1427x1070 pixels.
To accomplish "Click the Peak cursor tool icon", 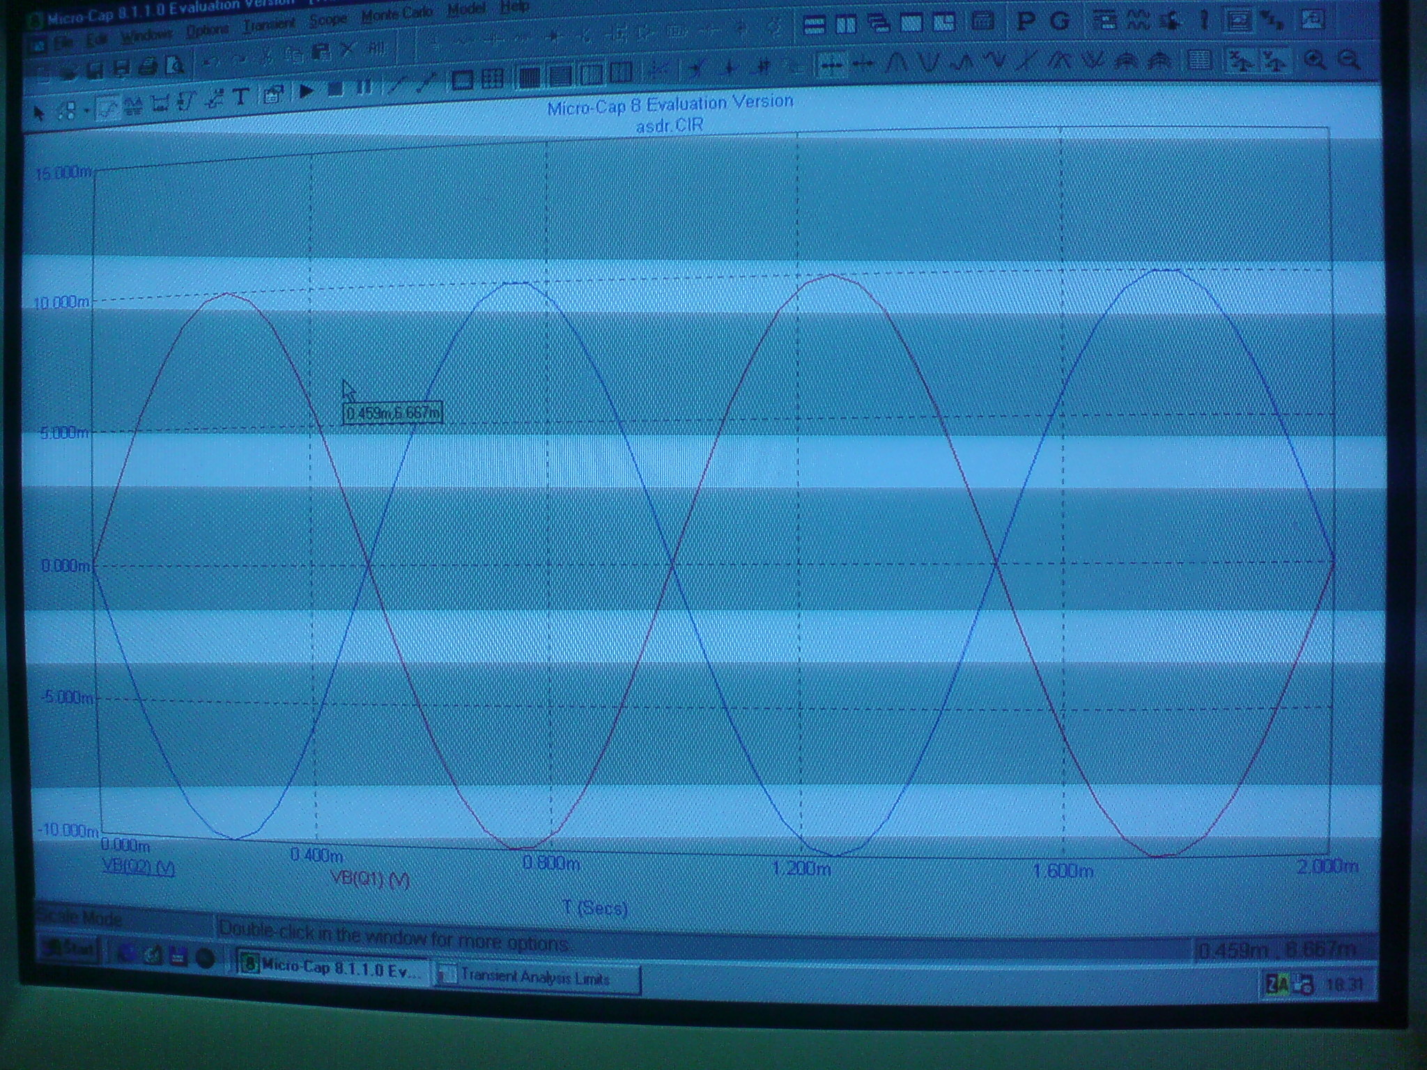I will click(897, 63).
